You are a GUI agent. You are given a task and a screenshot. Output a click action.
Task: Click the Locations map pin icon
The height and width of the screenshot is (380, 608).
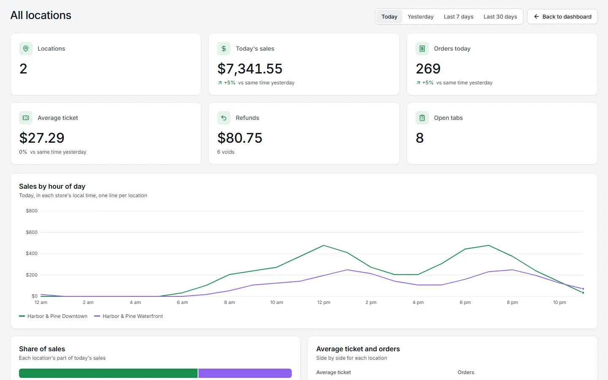[26, 49]
